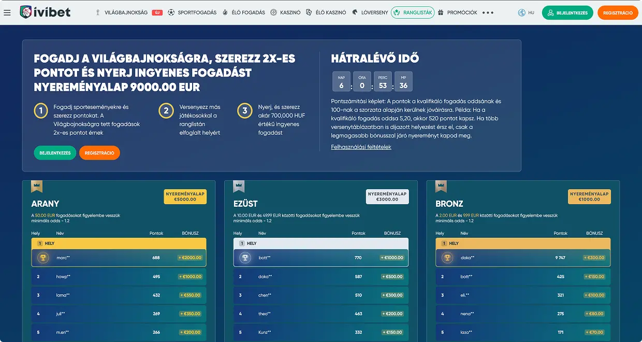Click Bejelentkezés in the promo banner
The image size is (642, 342).
coord(55,153)
